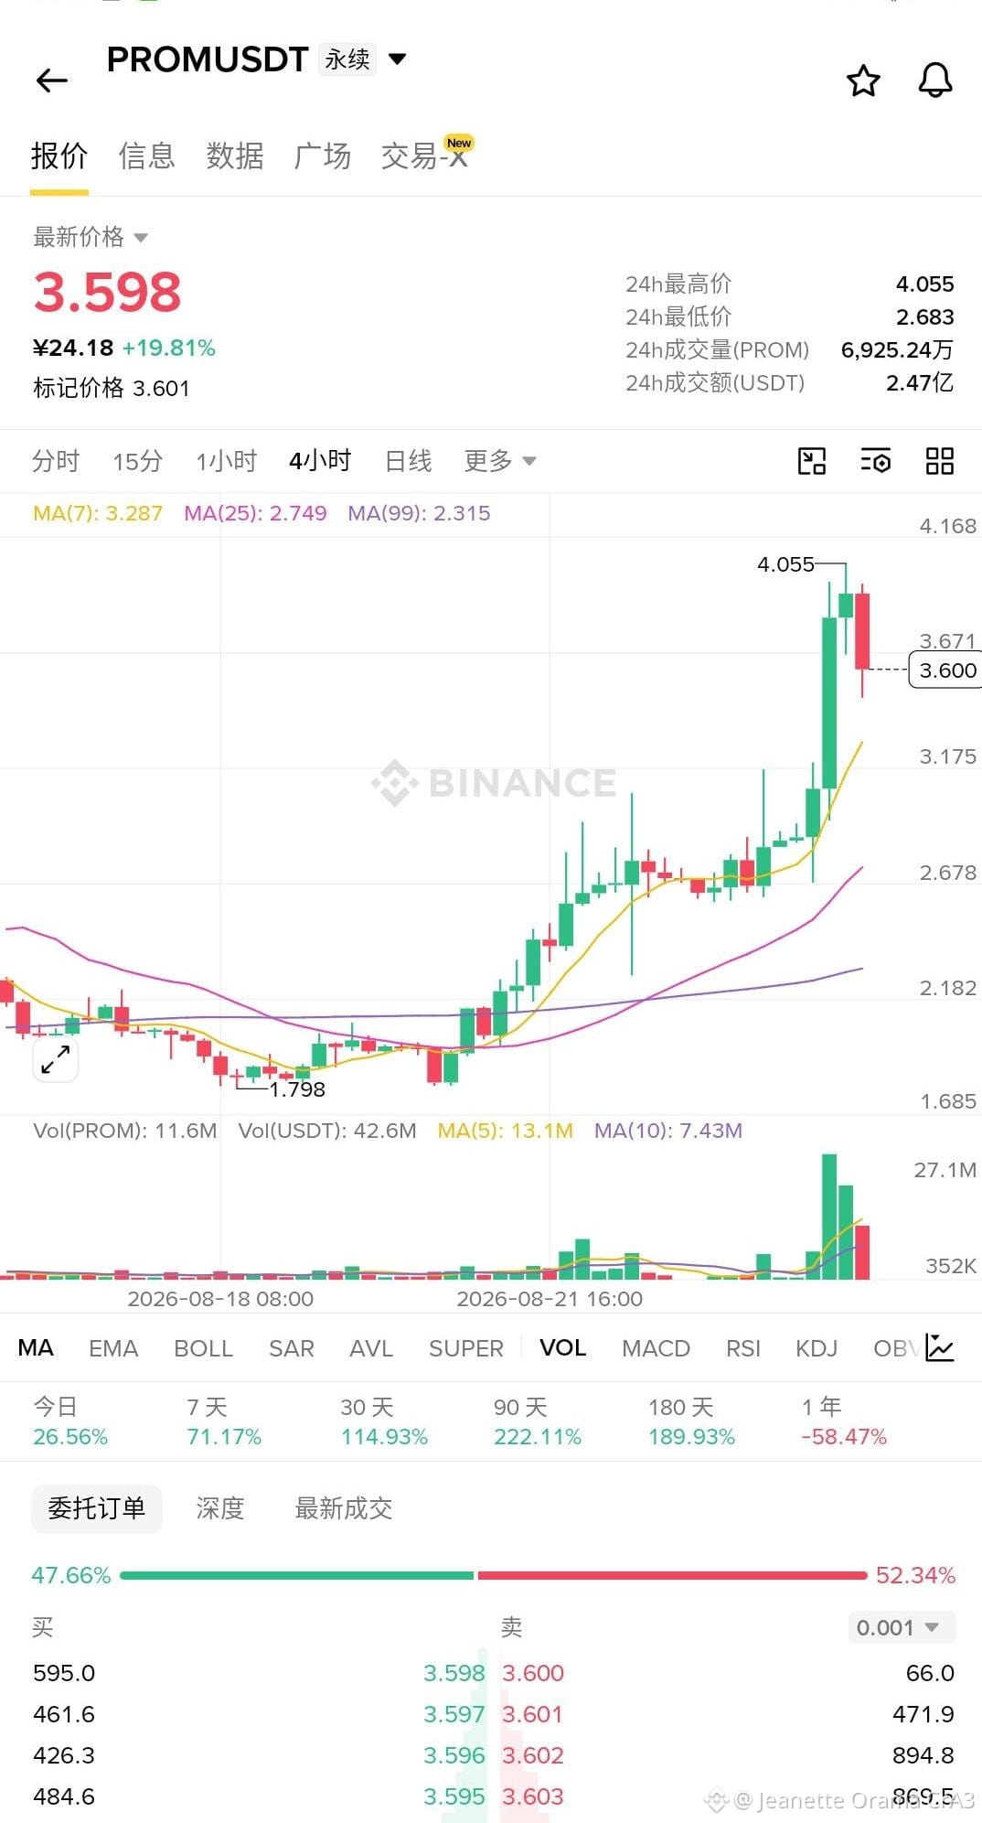This screenshot has height=1823, width=982.
Task: Expand the PROMUSDT pair selector dropdown
Action: pos(397,59)
